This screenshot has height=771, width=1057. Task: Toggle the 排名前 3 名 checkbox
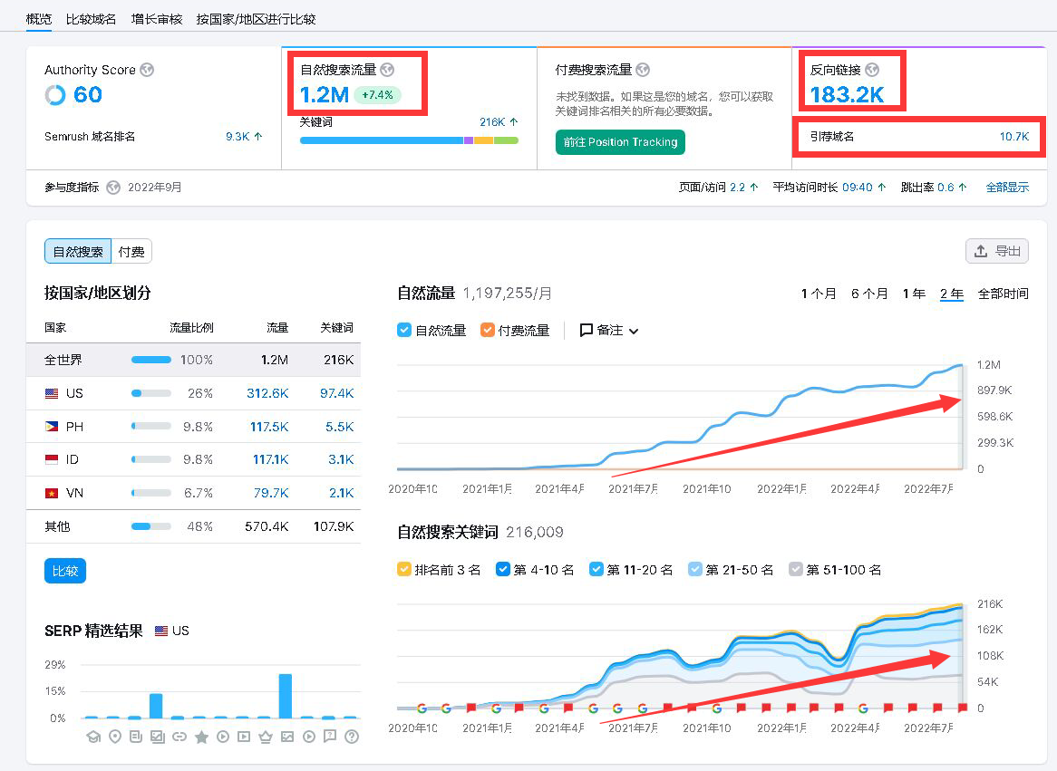coord(404,570)
